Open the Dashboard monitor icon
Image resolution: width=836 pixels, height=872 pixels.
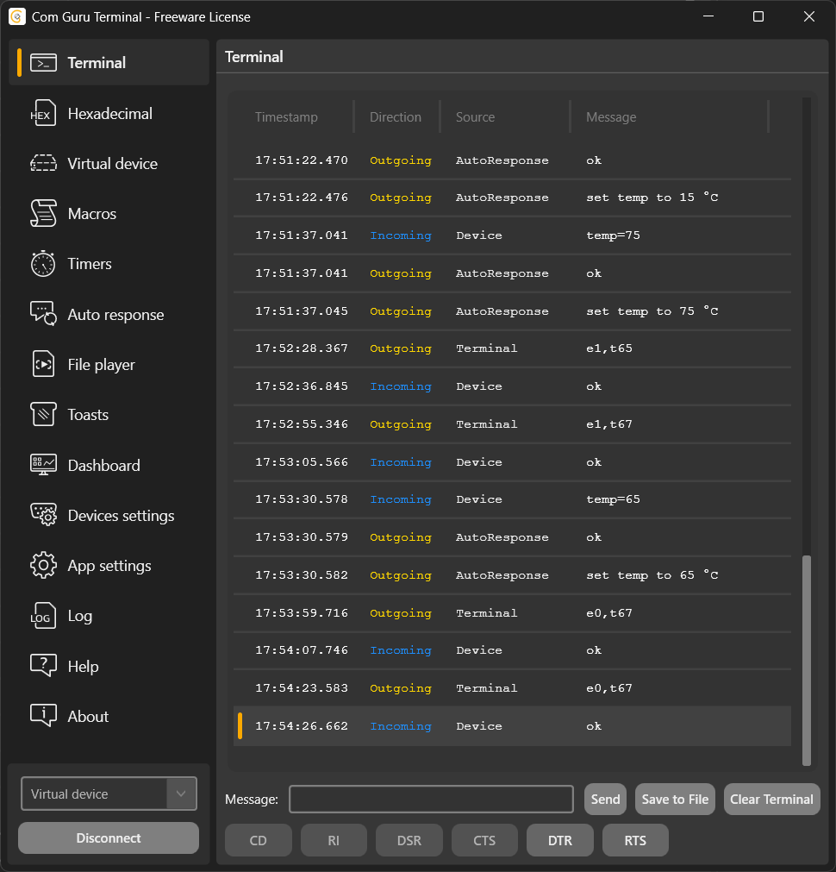click(42, 465)
